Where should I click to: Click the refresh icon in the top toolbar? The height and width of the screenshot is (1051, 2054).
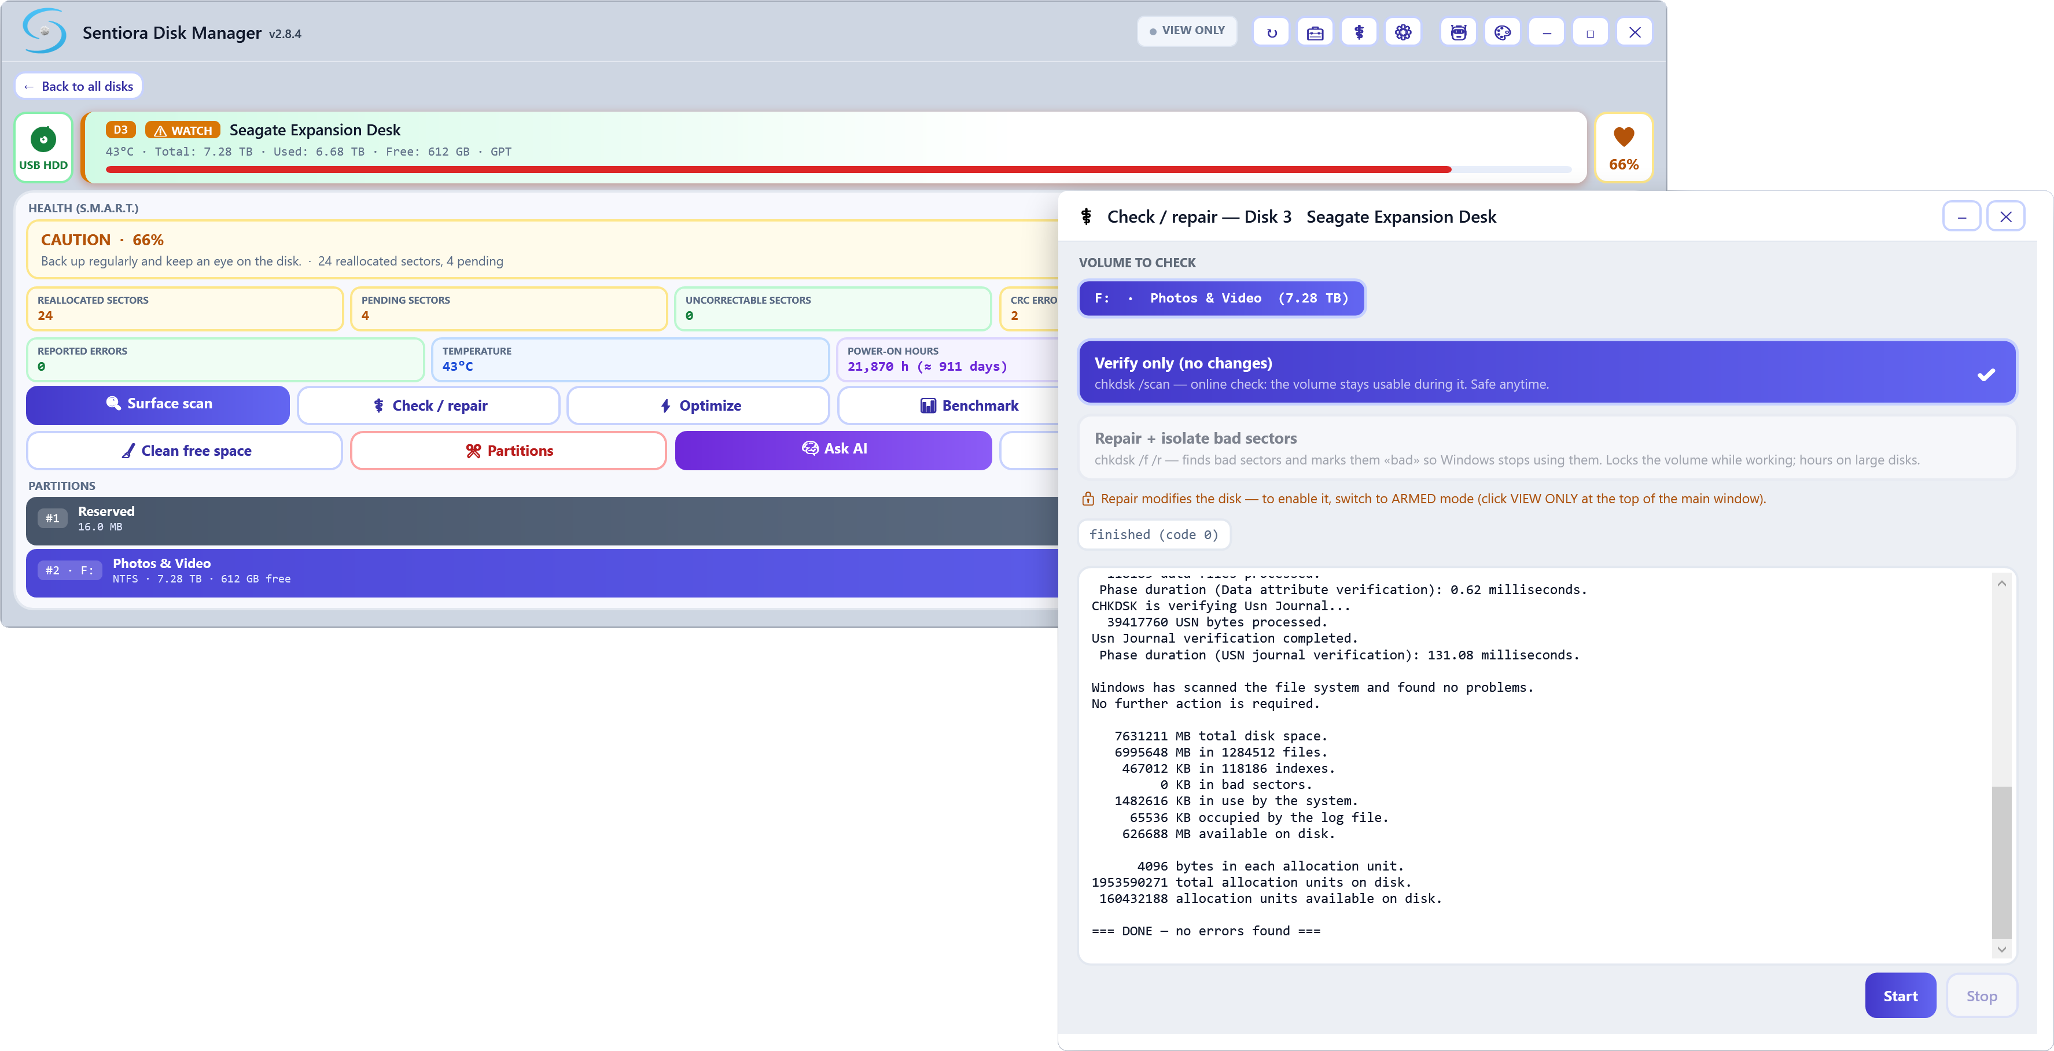[x=1271, y=33]
